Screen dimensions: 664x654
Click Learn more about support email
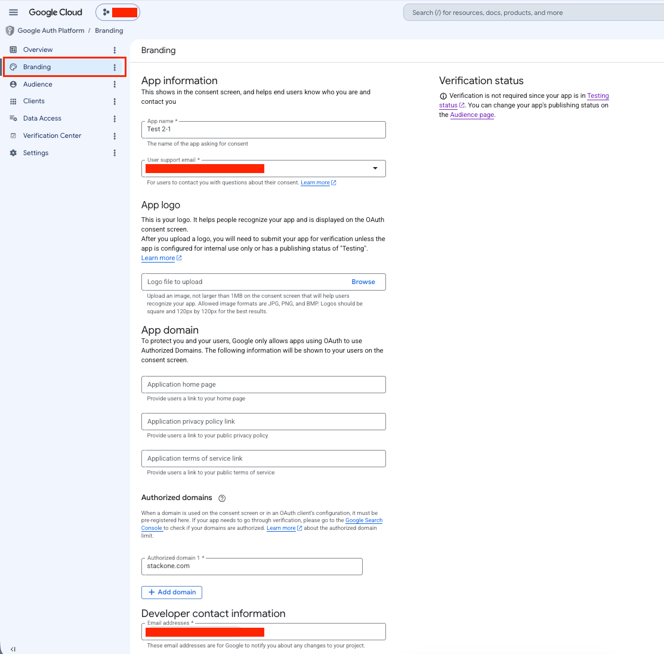pos(318,183)
